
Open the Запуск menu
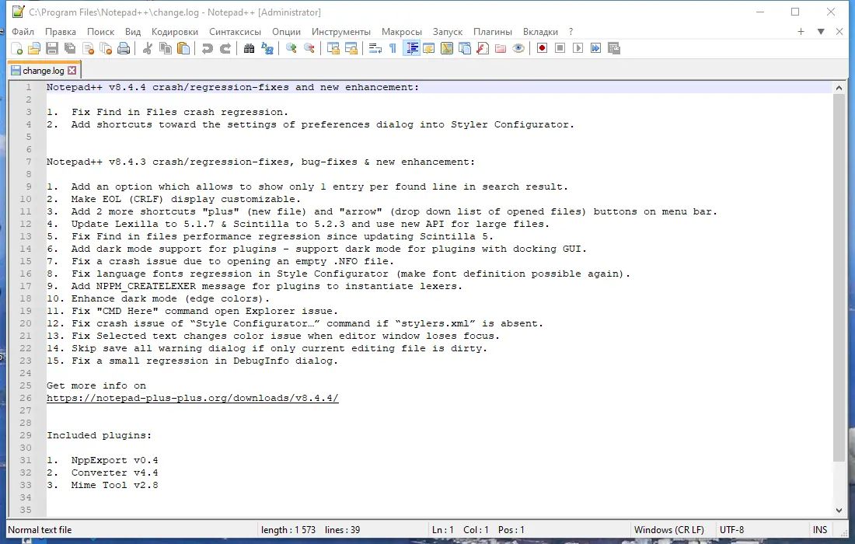[448, 32]
